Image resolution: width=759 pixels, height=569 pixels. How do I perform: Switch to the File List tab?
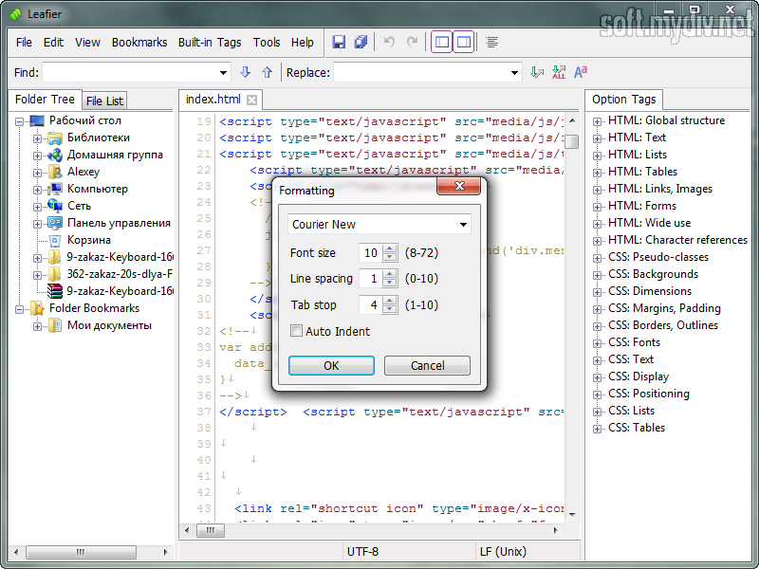103,101
